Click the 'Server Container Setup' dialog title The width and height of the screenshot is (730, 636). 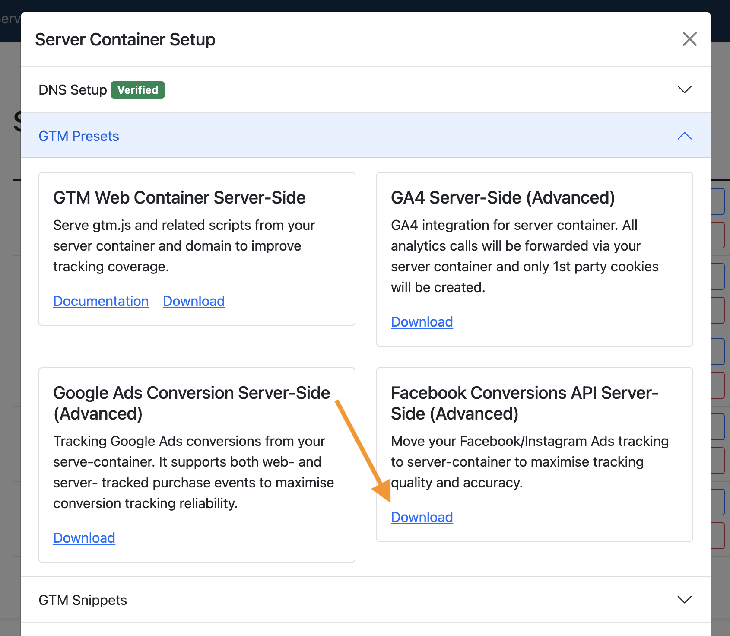point(125,39)
